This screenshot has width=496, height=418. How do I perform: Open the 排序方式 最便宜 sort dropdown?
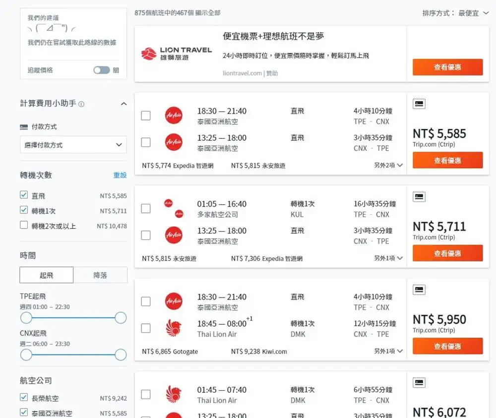(455, 13)
